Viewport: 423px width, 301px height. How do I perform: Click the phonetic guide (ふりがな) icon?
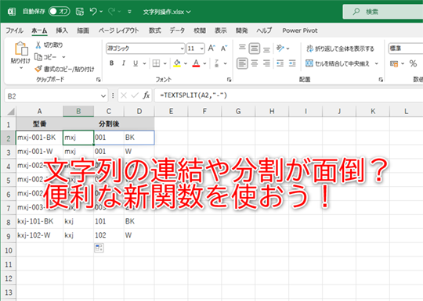tap(217, 63)
